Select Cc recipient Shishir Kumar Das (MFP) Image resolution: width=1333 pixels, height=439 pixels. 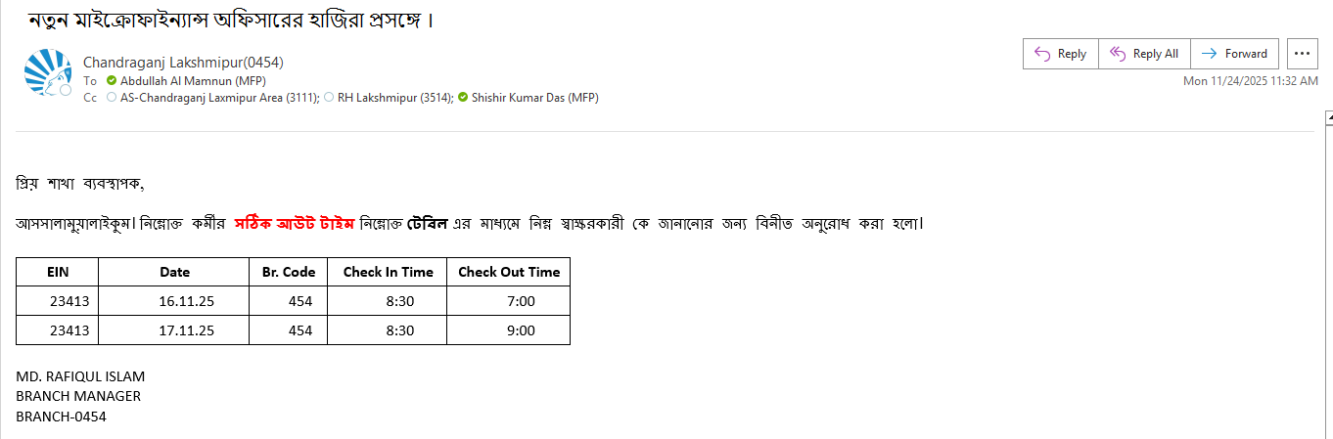click(534, 98)
